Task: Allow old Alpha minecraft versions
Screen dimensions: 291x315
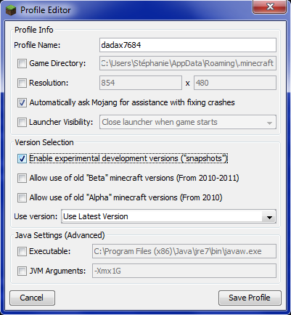Action: [22, 198]
